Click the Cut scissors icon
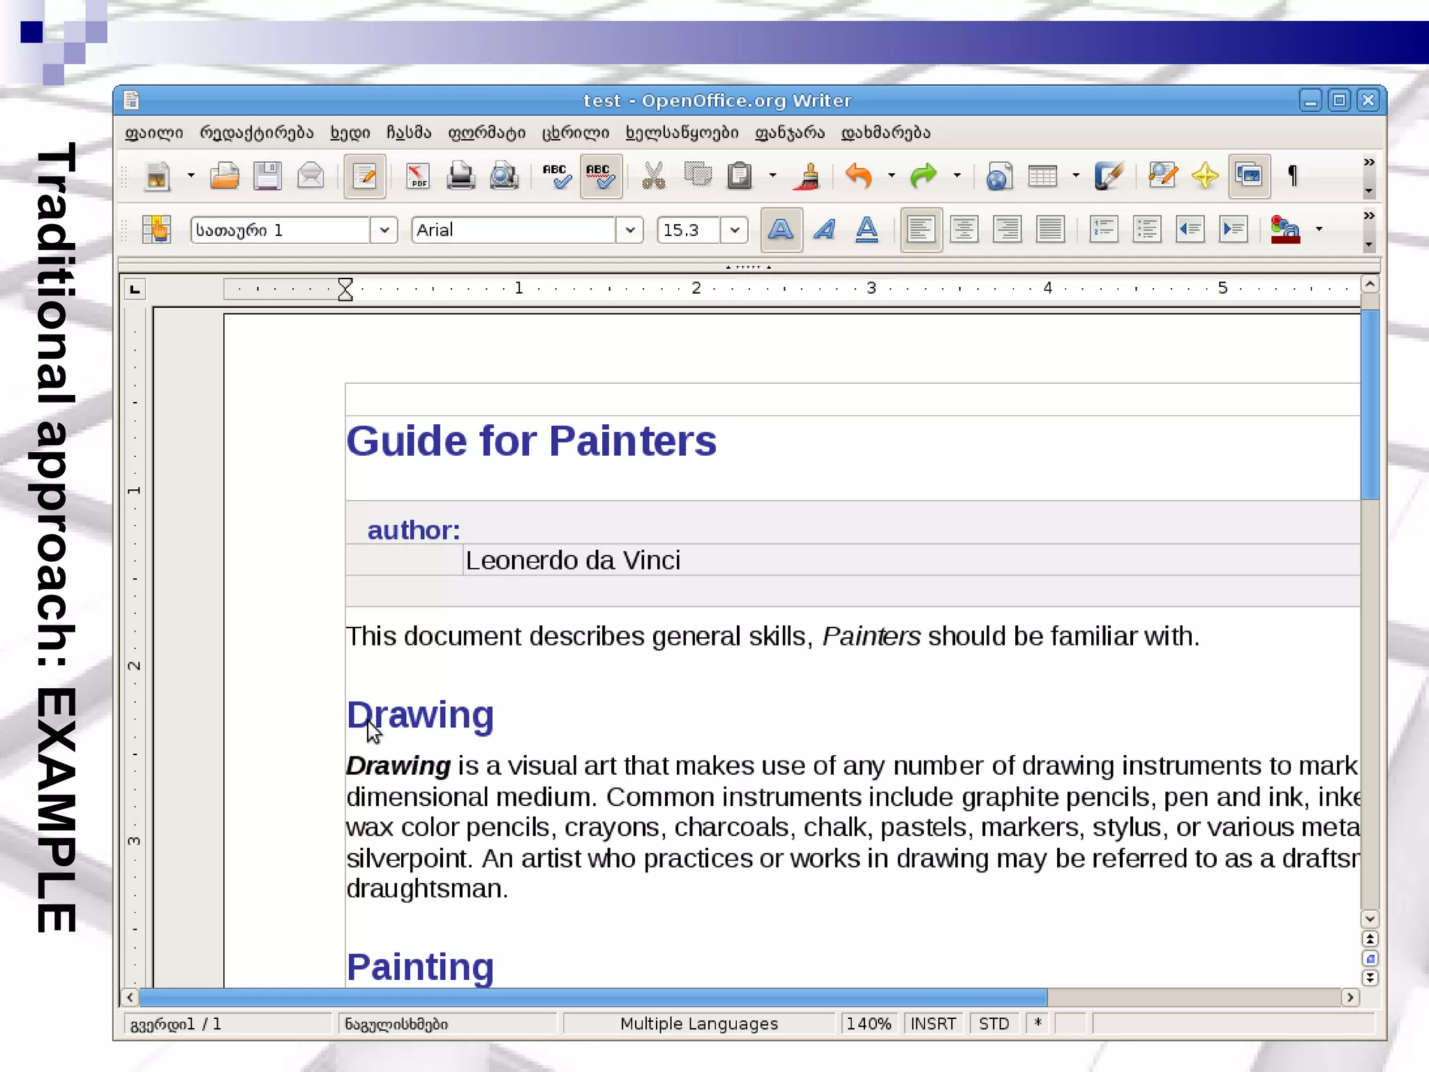Viewport: 1429px width, 1072px height. (653, 176)
